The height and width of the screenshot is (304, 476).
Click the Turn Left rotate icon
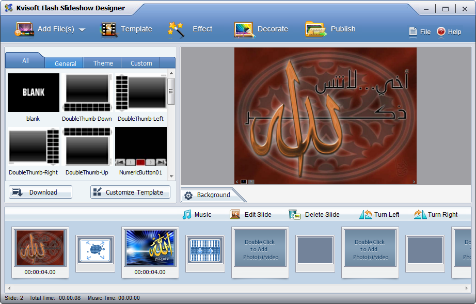pos(366,215)
